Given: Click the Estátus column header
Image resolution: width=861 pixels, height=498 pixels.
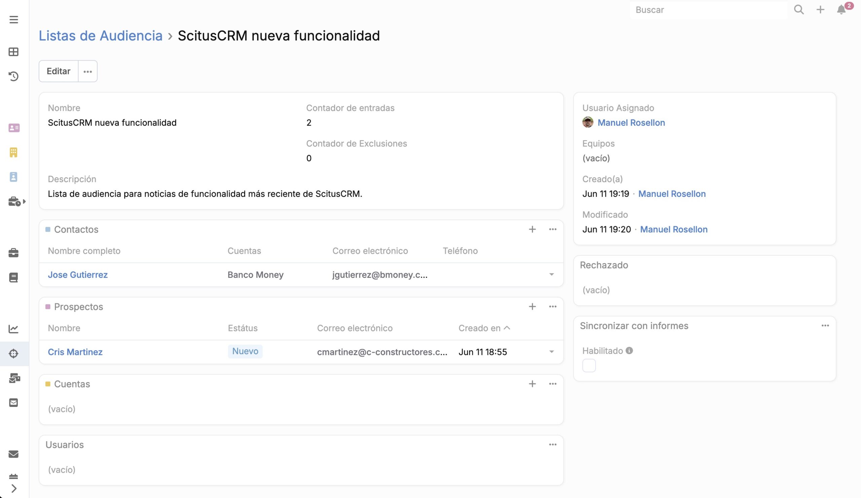Looking at the screenshot, I should pyautogui.click(x=242, y=328).
